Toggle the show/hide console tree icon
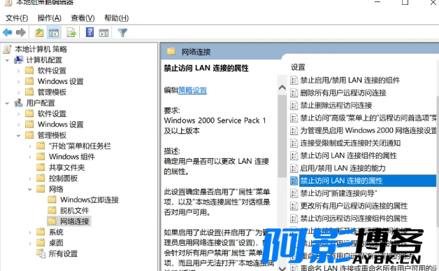The image size is (439, 271). 54,32
